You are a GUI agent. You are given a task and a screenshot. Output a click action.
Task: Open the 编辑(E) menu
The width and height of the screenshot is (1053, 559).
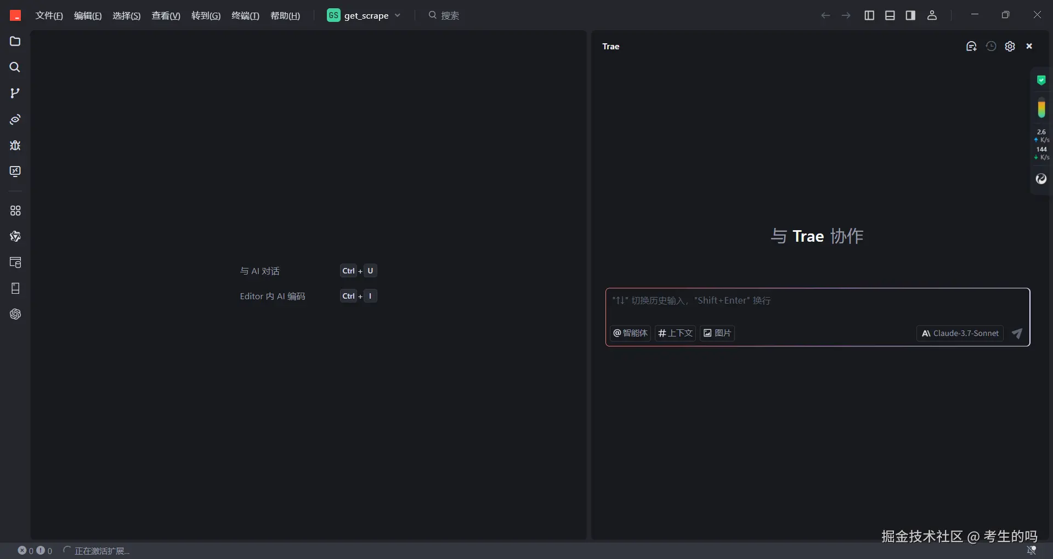pyautogui.click(x=88, y=15)
